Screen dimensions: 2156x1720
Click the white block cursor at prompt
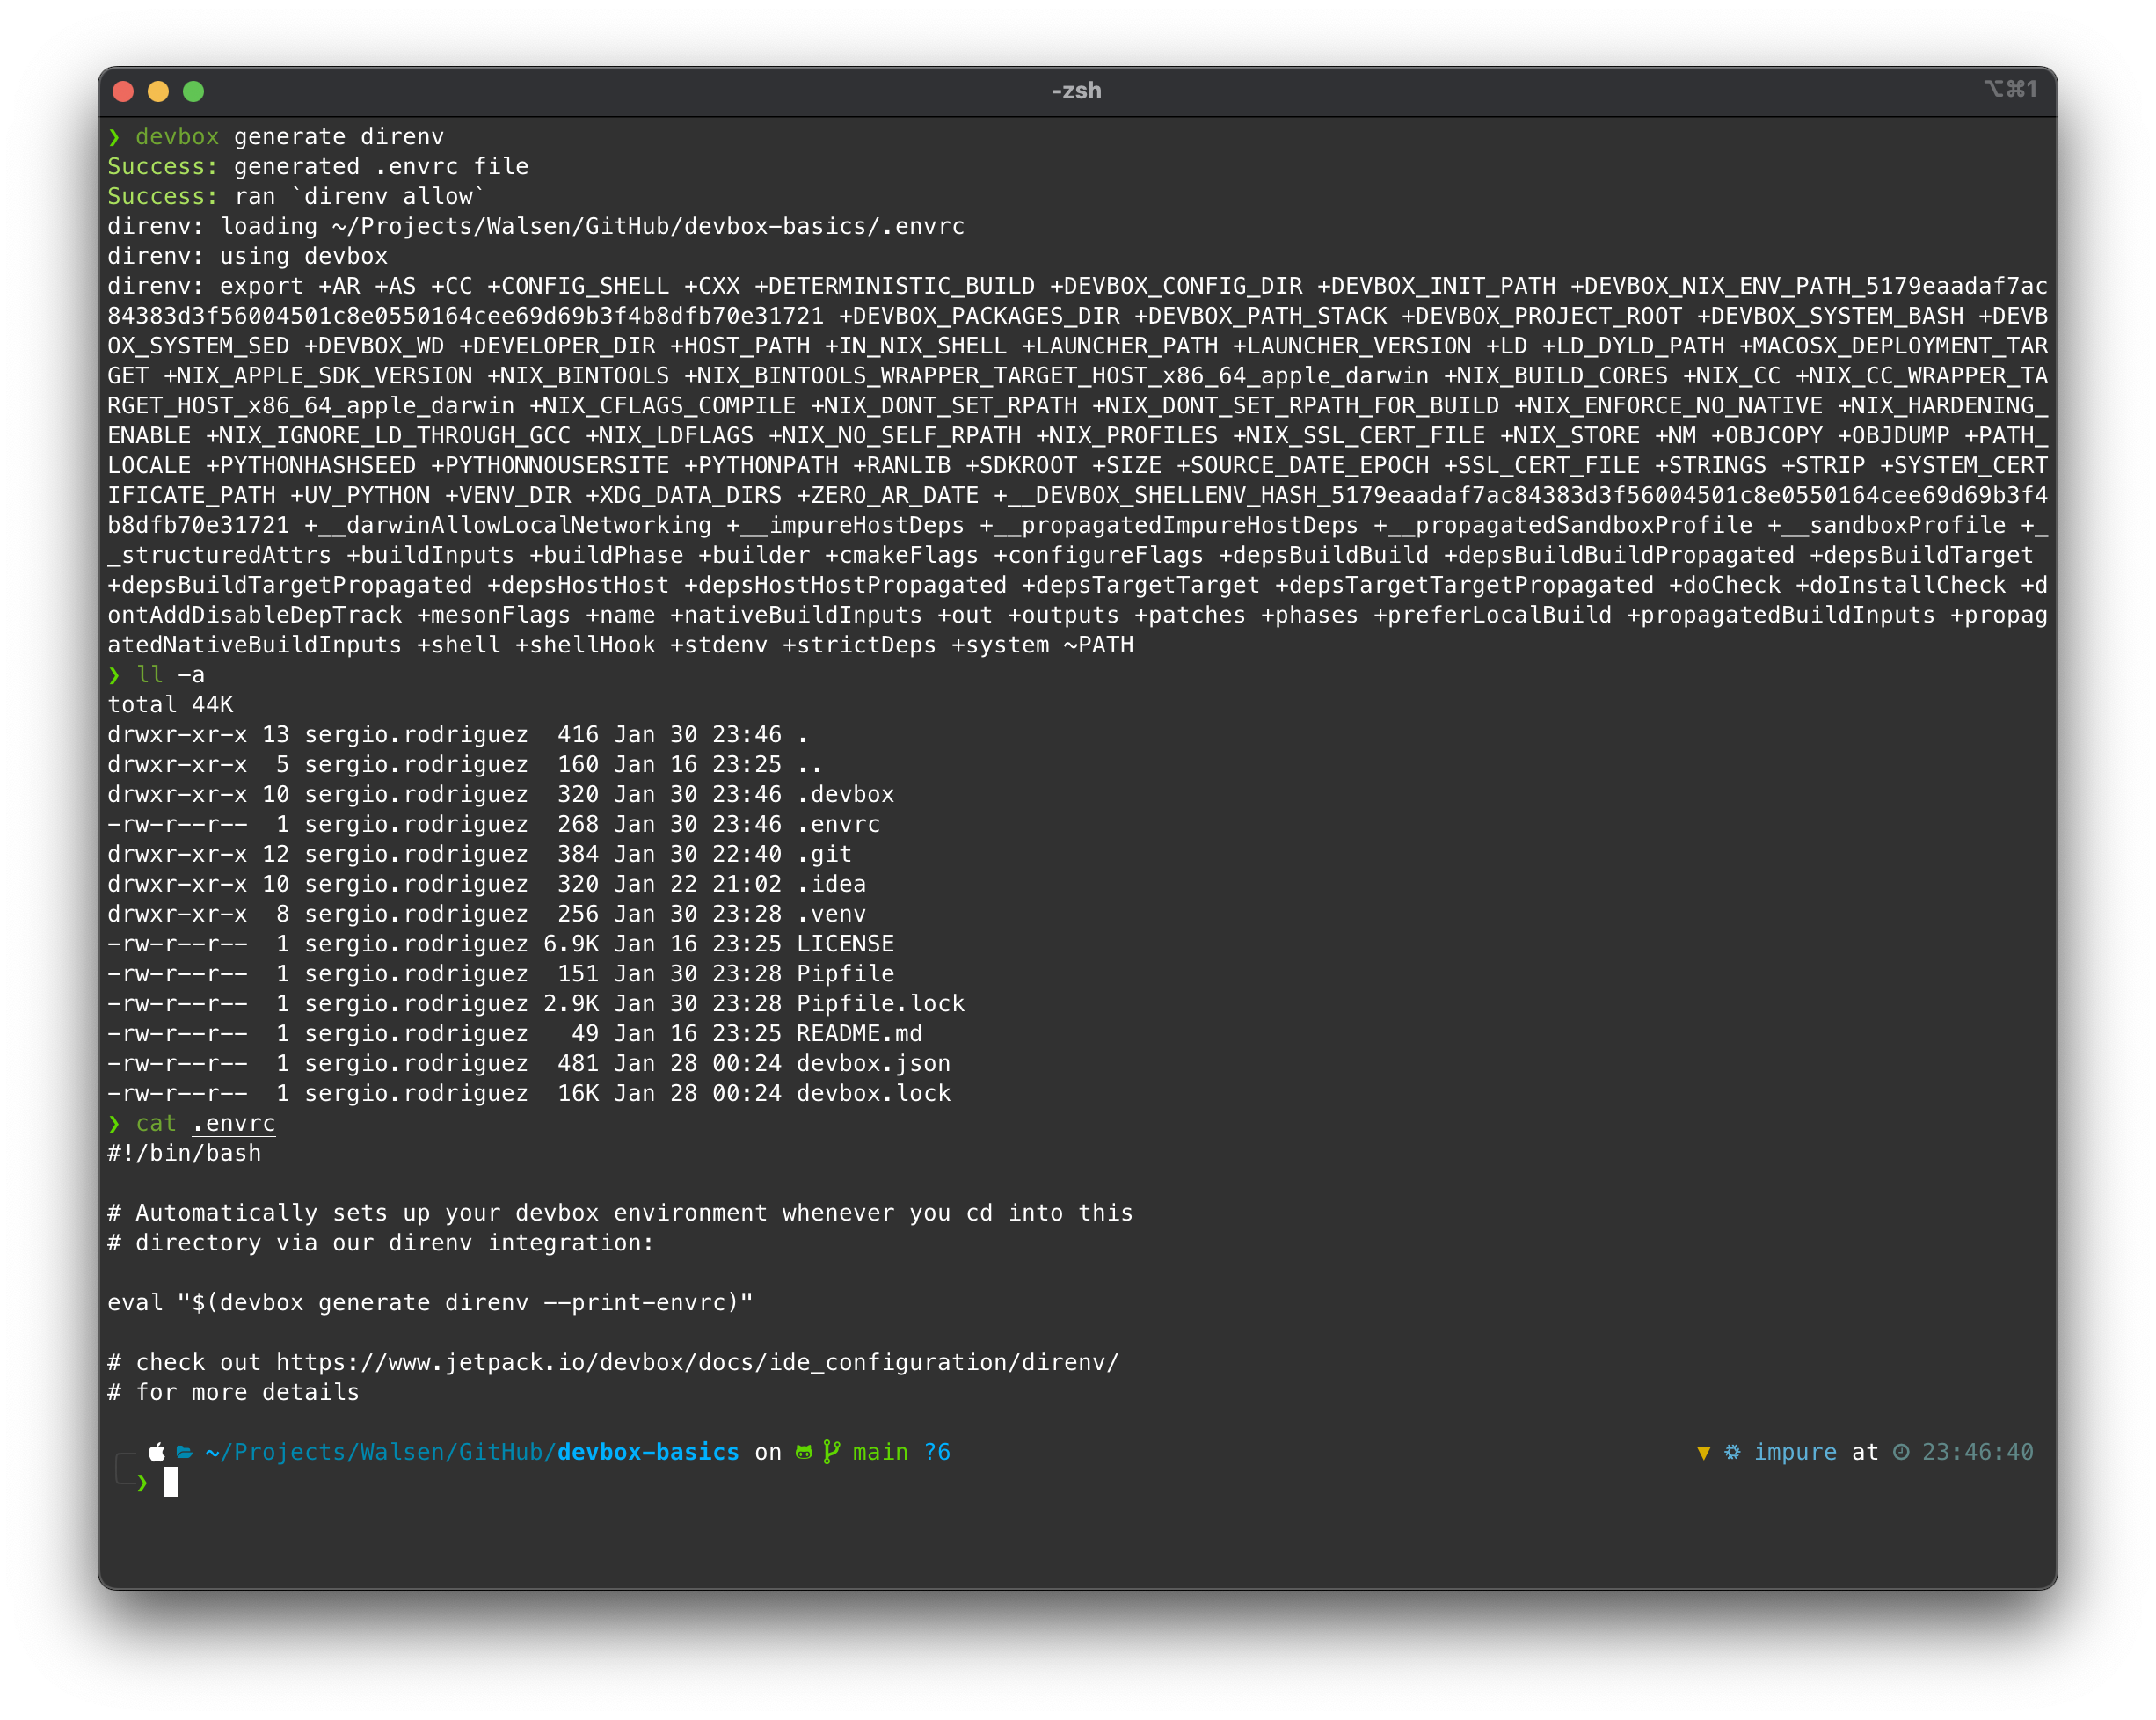170,1482
